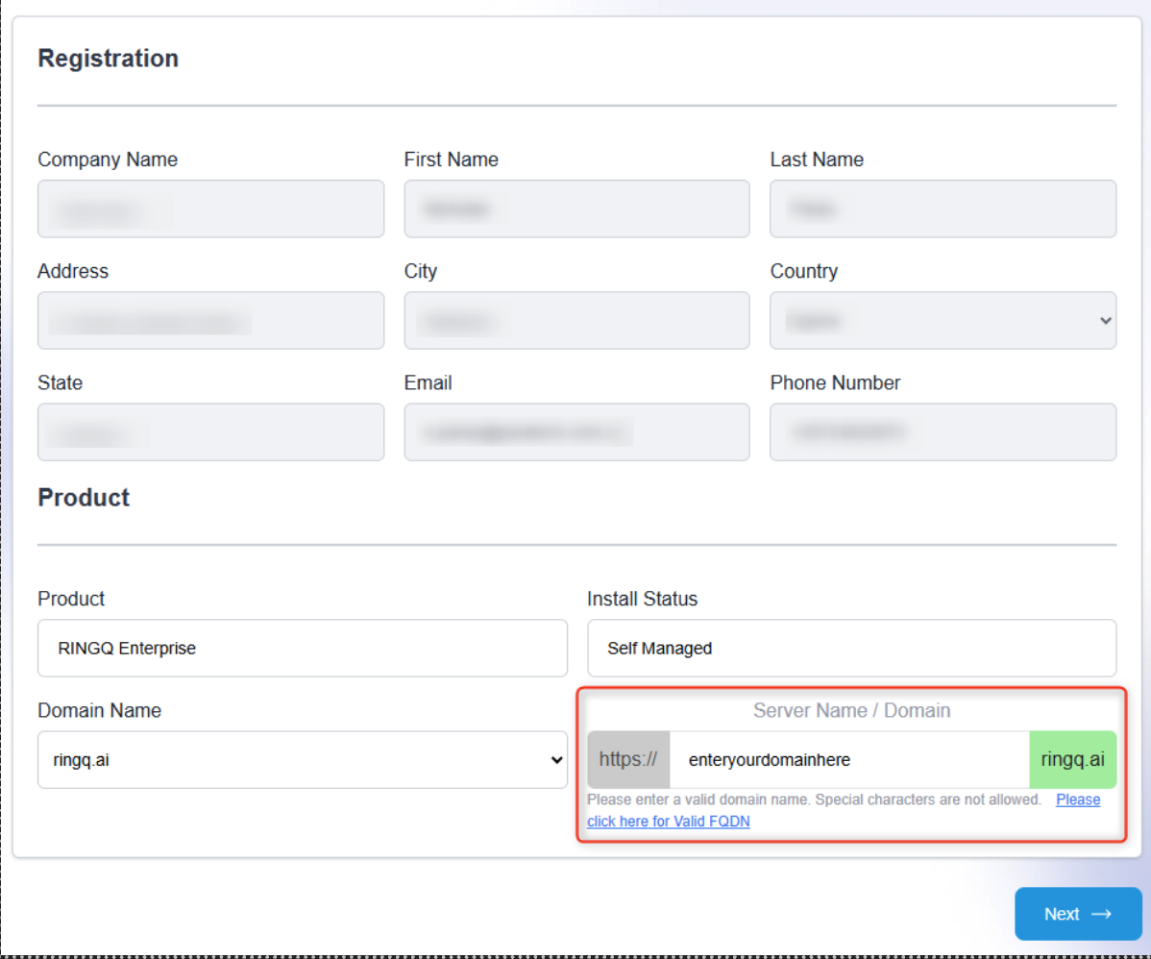
Task: Click the Server Name / Domain label
Action: pyautogui.click(x=851, y=711)
